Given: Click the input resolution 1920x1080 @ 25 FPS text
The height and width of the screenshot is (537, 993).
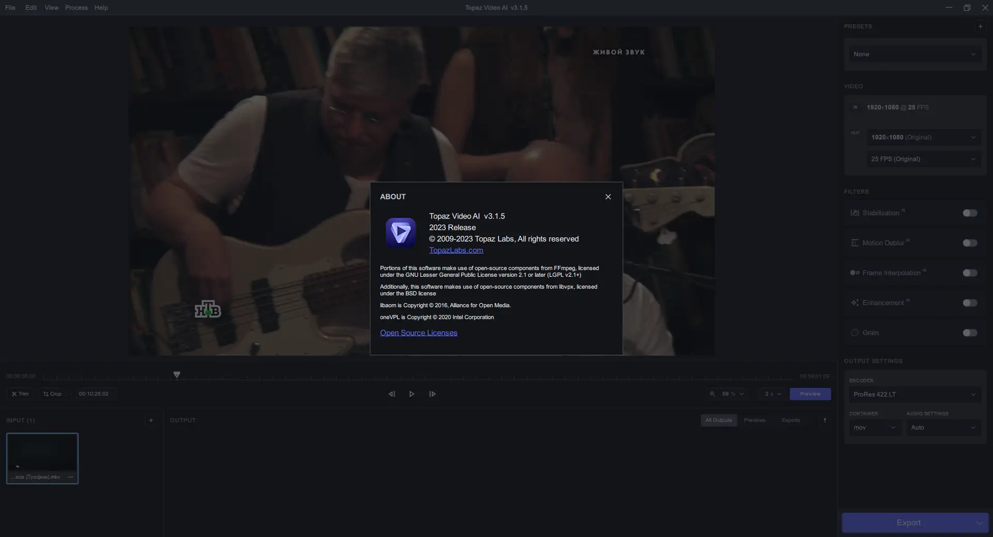Looking at the screenshot, I should 898,107.
